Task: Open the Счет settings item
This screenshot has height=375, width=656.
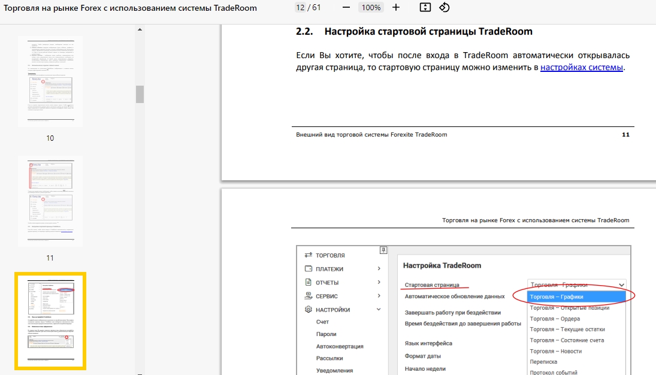Action: [x=322, y=322]
